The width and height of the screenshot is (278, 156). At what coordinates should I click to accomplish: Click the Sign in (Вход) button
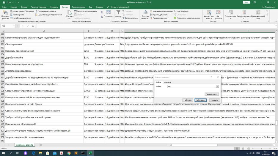(246, 2)
